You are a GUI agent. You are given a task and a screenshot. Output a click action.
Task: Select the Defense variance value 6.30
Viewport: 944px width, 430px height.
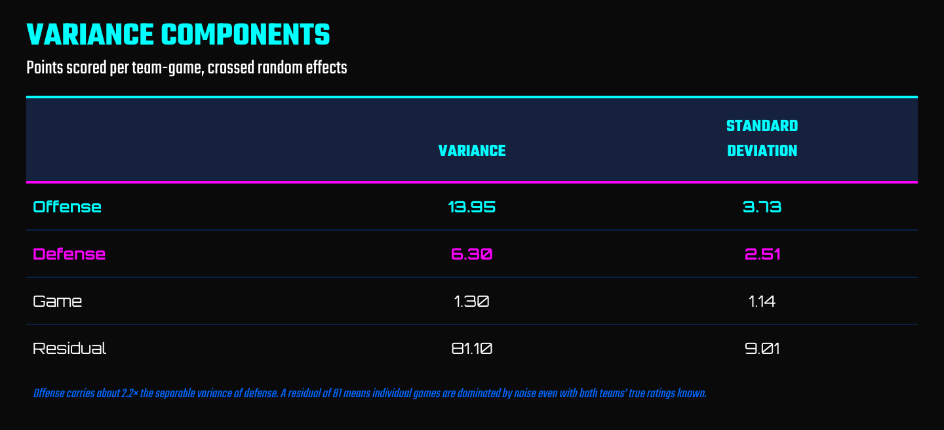(472, 254)
